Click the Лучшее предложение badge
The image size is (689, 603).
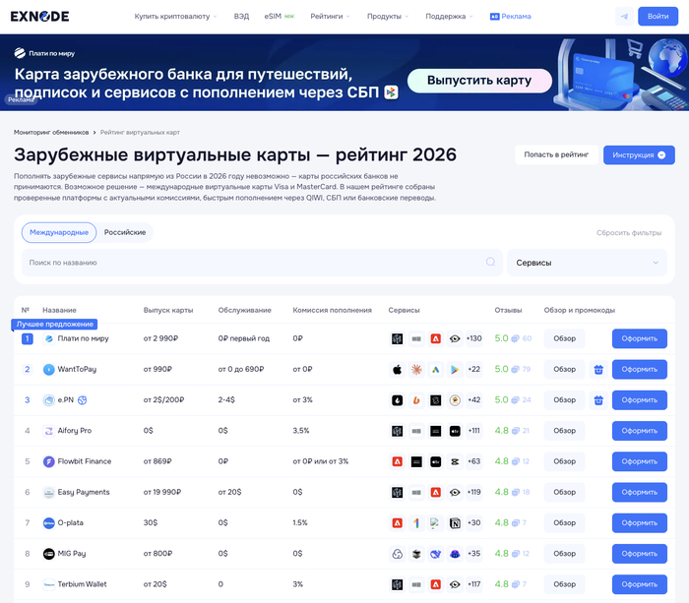(54, 324)
